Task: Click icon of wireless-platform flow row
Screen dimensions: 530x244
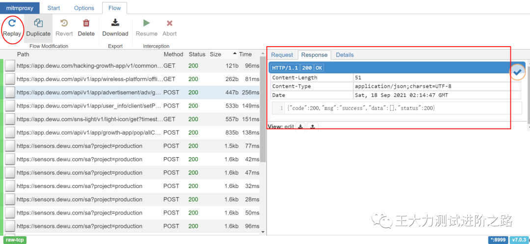Action: click(10, 79)
